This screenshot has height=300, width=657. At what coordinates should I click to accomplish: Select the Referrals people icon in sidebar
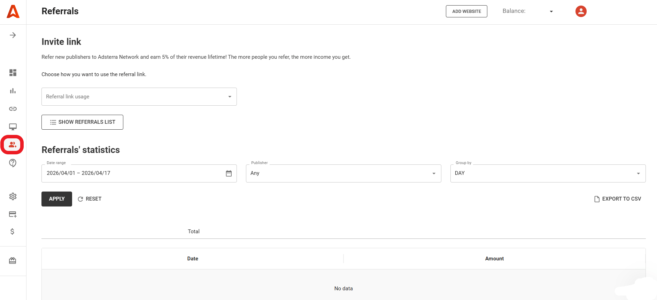pyautogui.click(x=13, y=145)
